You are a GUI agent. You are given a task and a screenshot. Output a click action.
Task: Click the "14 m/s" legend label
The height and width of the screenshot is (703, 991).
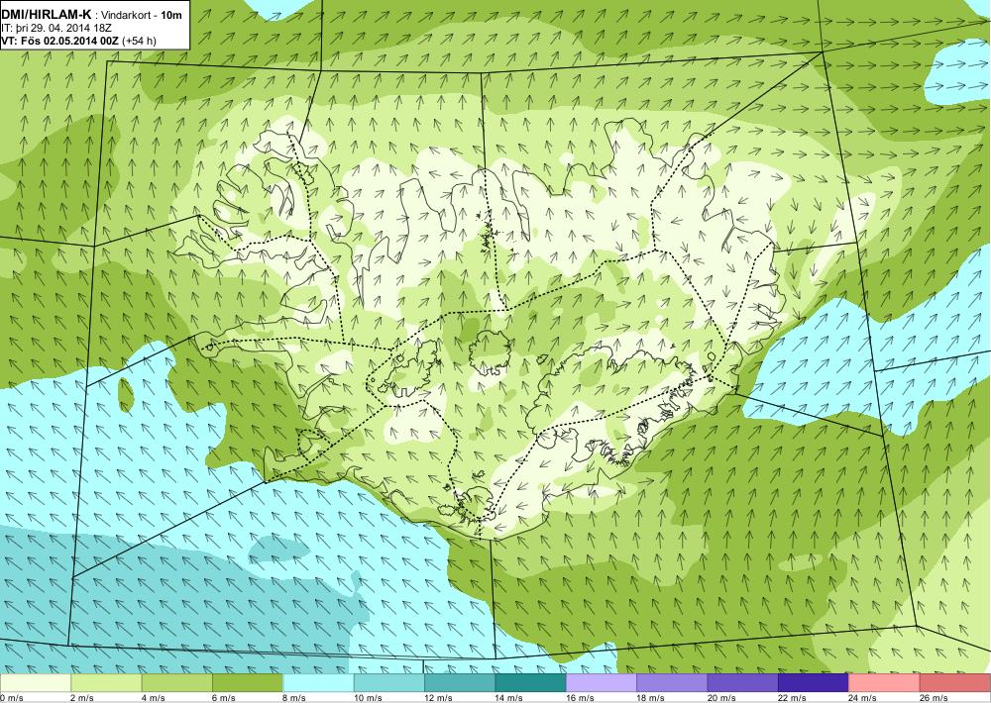509,697
